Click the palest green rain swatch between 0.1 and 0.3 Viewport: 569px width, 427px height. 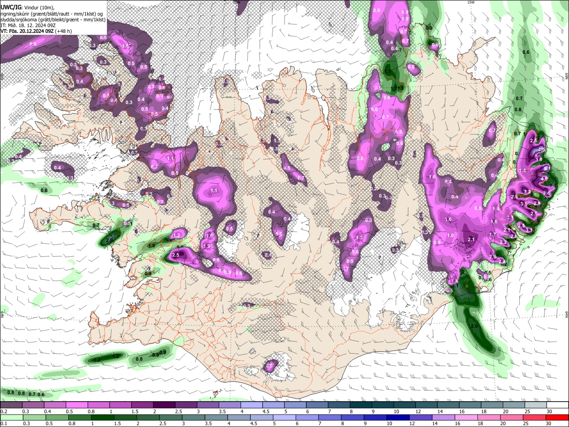coord(11,417)
